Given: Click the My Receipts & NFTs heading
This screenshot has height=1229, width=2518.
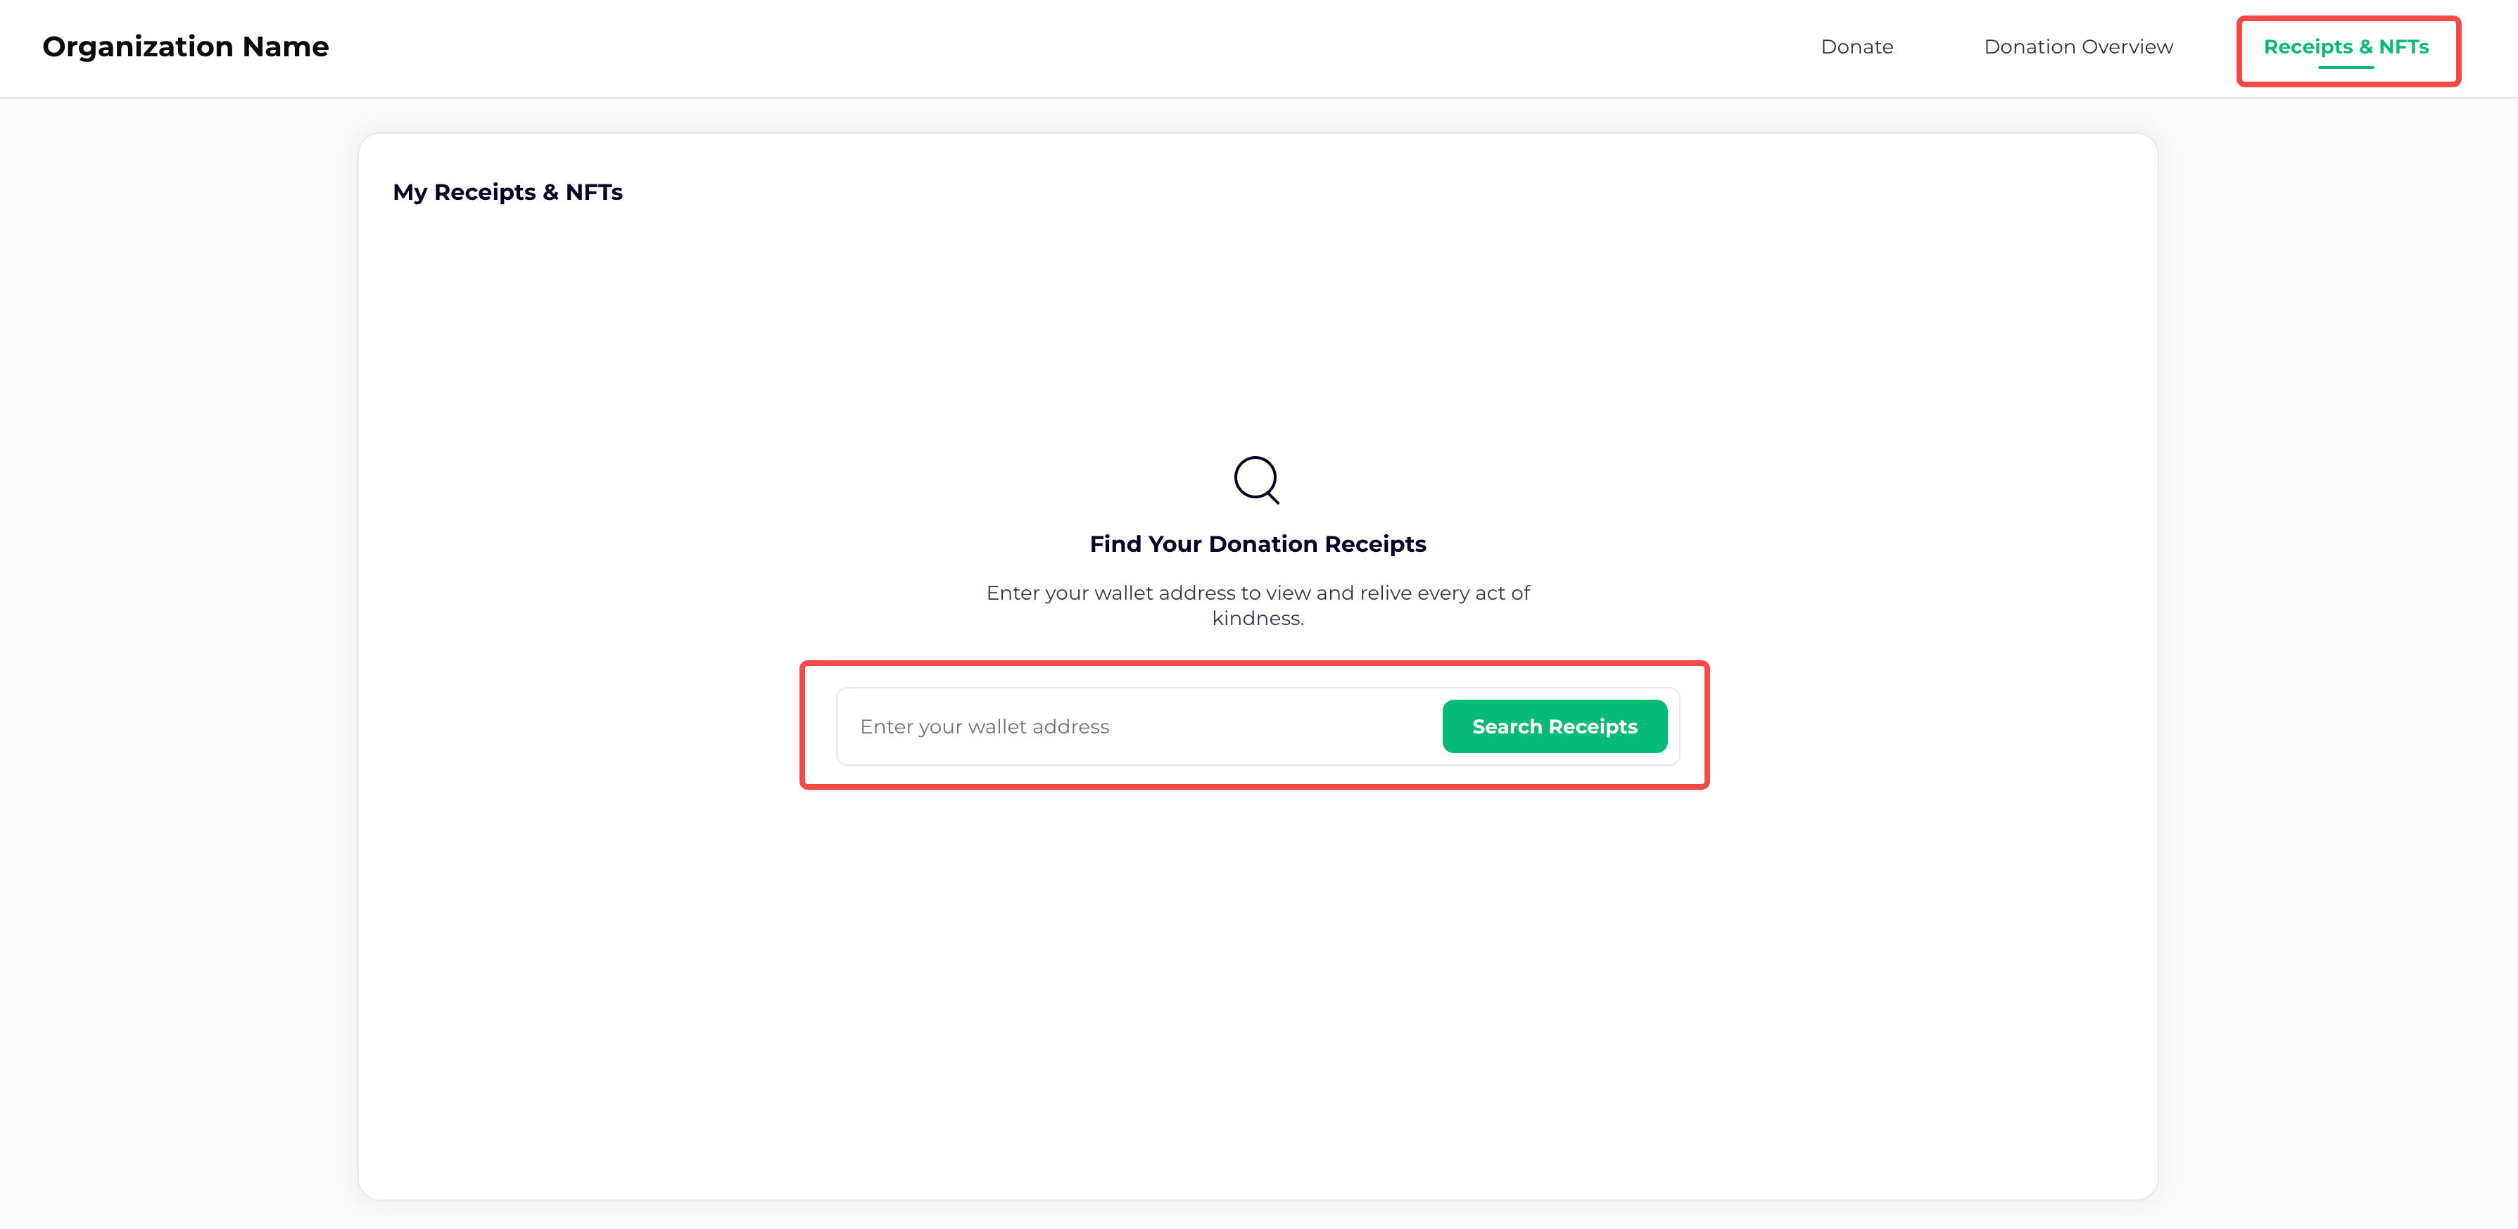Looking at the screenshot, I should (508, 191).
